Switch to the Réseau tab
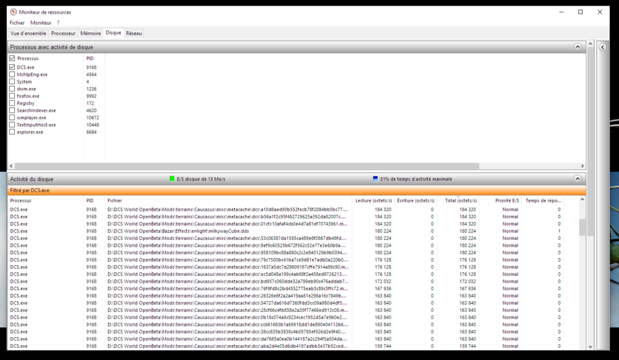The width and height of the screenshot is (619, 360). click(x=134, y=33)
